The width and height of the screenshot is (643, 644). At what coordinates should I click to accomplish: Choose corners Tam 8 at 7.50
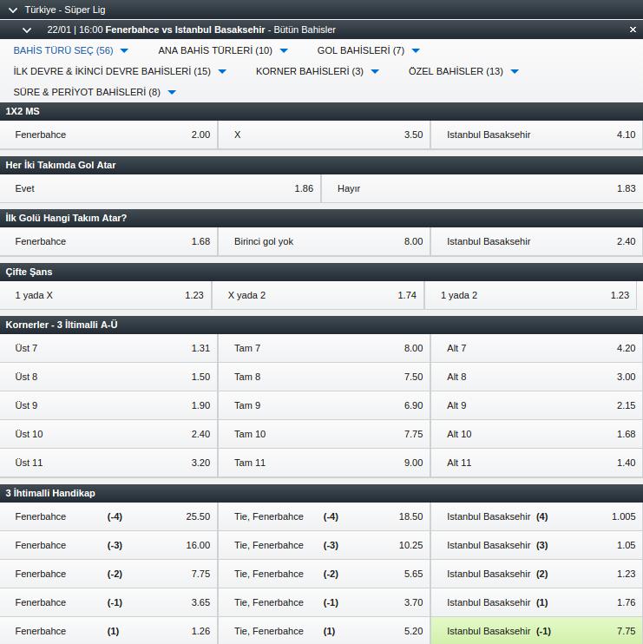pos(324,377)
